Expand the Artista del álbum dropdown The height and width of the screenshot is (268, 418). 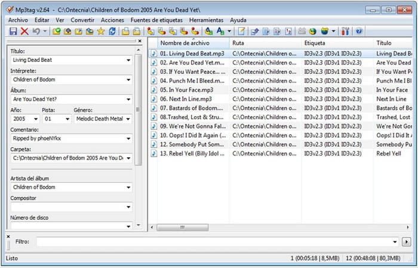(x=128, y=188)
